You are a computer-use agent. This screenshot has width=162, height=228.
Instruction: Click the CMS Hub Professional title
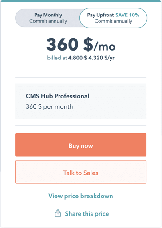pos(58,96)
